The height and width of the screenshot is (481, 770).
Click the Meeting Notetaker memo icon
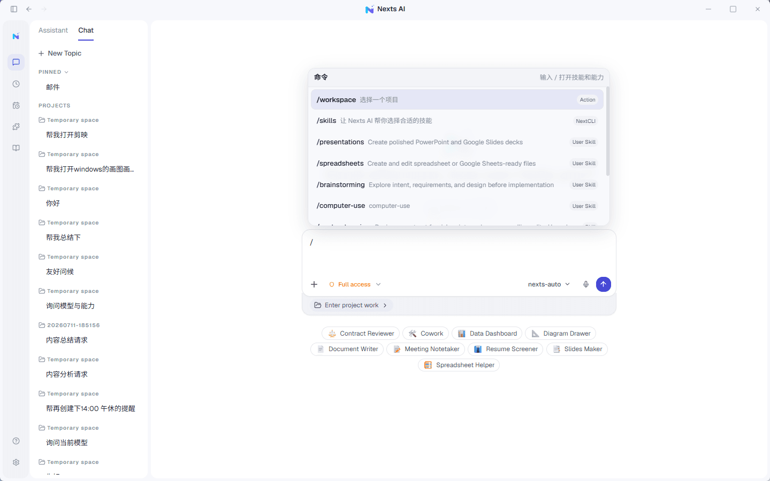[x=397, y=349]
